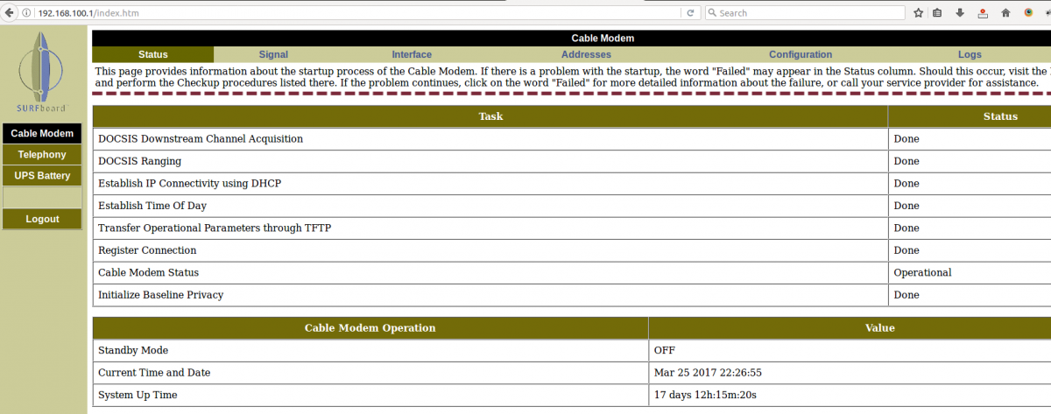The image size is (1051, 414).
Task: Open the Interface tab
Action: point(412,54)
